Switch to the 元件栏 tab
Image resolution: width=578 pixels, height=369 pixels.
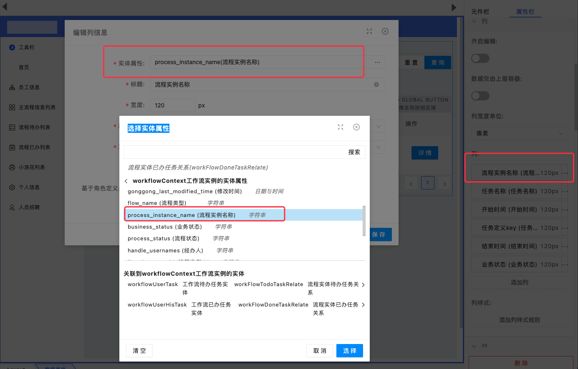click(480, 12)
